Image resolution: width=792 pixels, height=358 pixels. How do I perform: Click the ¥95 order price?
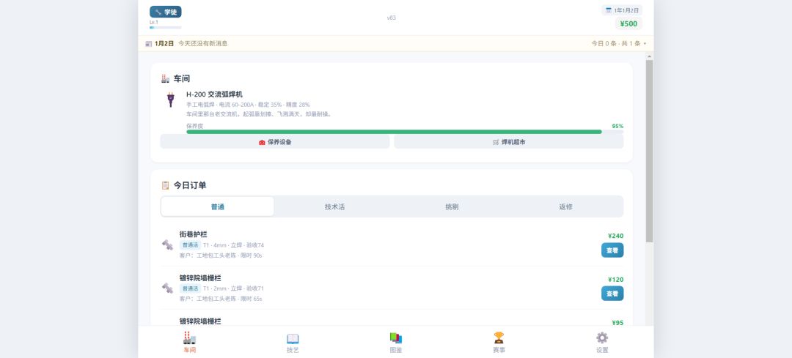click(617, 323)
